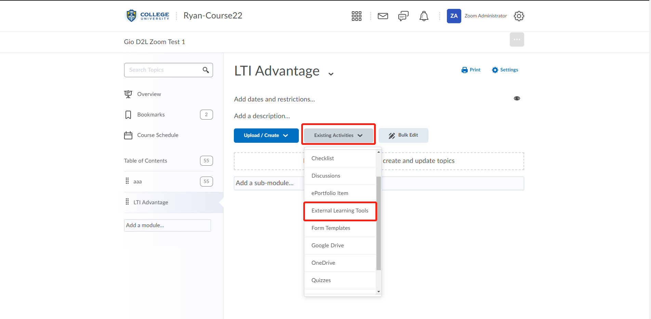Click the printer icon
The image size is (651, 319).
[x=464, y=70]
